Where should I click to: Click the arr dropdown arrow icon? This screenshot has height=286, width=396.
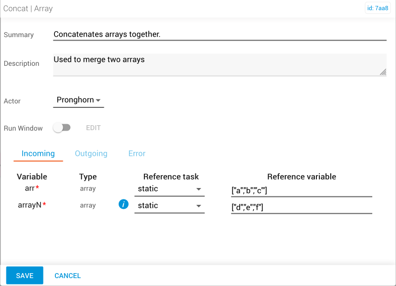click(x=199, y=189)
